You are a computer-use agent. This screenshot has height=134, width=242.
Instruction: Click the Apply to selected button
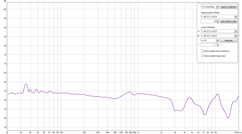(229, 7)
